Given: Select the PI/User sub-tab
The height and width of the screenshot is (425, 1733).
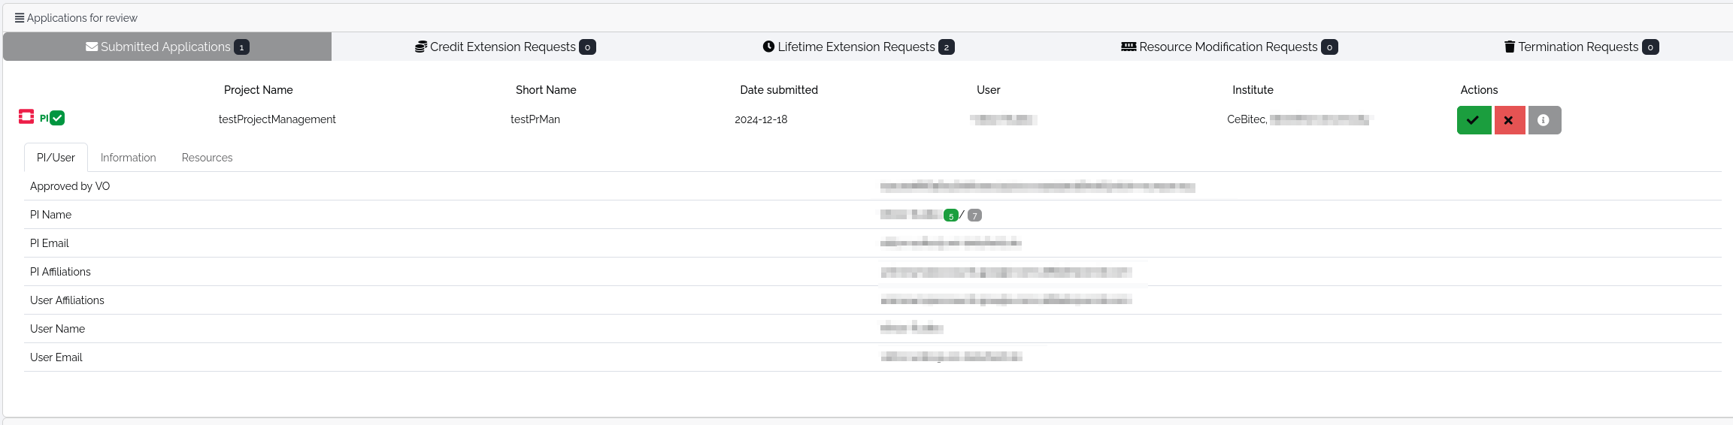Looking at the screenshot, I should (56, 158).
